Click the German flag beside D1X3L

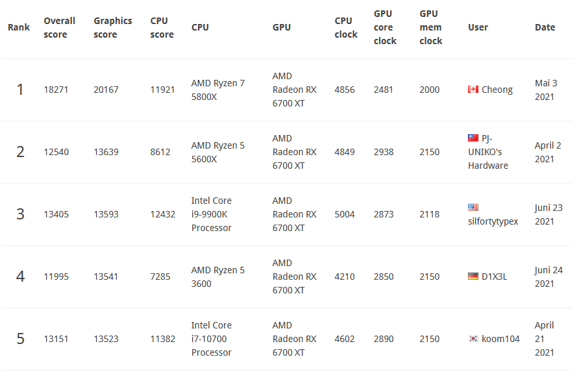click(473, 277)
